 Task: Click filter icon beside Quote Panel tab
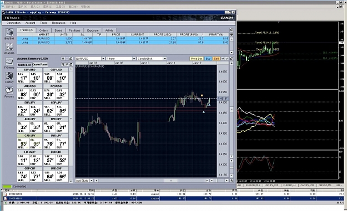[63, 64]
